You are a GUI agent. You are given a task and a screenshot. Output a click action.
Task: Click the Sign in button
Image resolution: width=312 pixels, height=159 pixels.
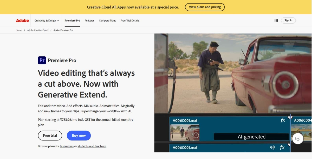tap(288, 20)
